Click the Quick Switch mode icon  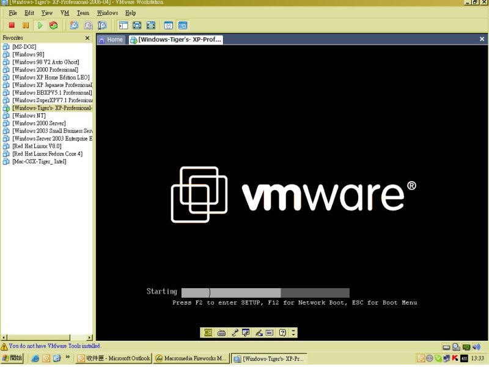pyautogui.click(x=151, y=25)
